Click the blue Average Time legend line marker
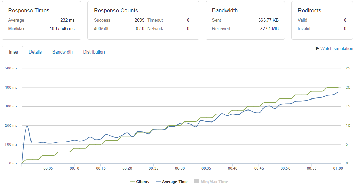Screen dimensions: 355x186 coord(158,182)
